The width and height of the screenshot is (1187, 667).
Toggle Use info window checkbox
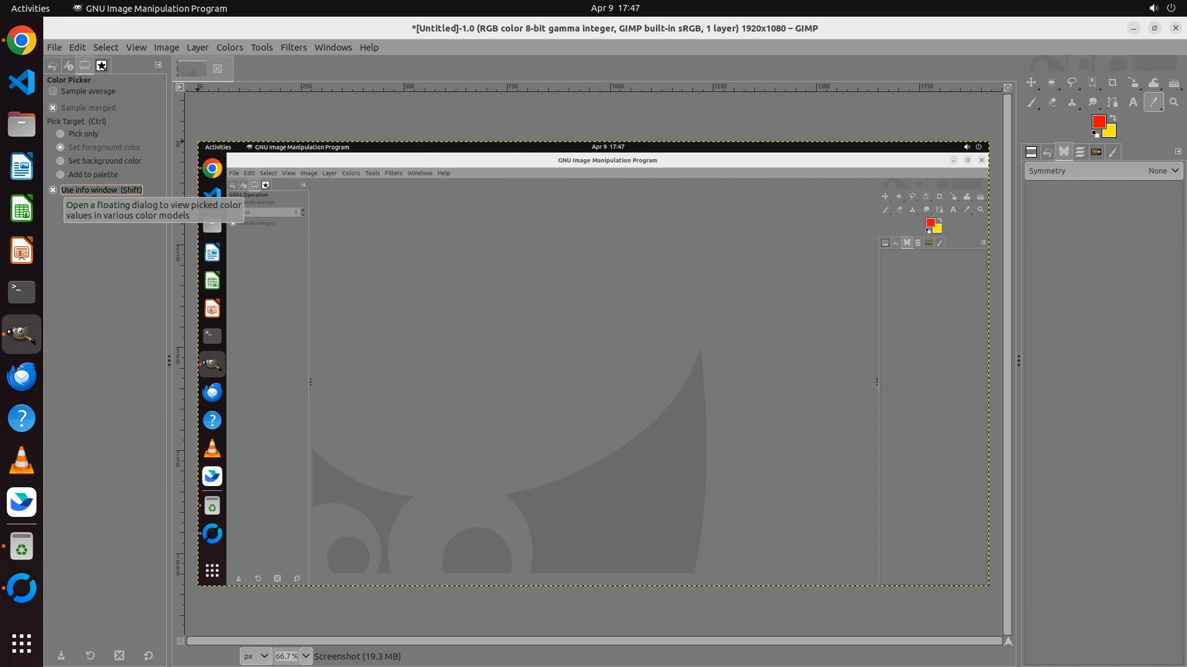tap(53, 190)
